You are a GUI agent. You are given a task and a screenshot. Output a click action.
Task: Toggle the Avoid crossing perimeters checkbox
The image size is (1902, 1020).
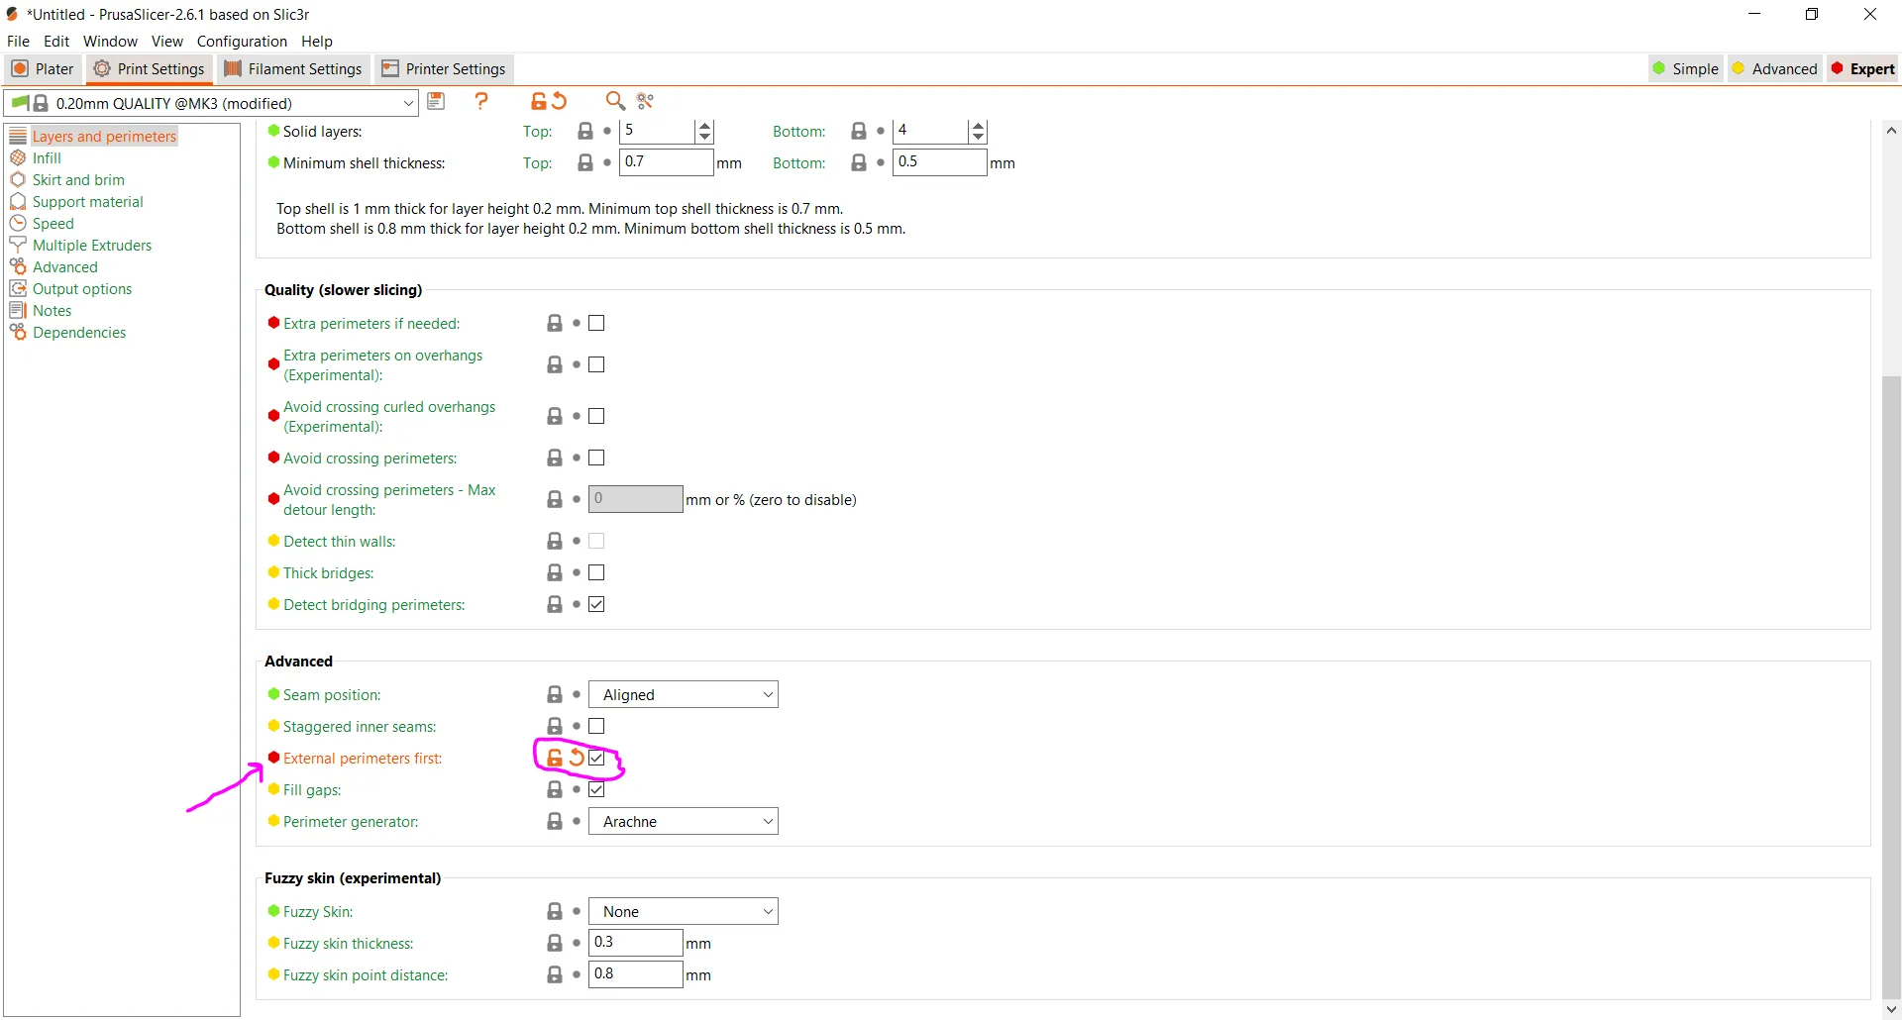pyautogui.click(x=596, y=459)
